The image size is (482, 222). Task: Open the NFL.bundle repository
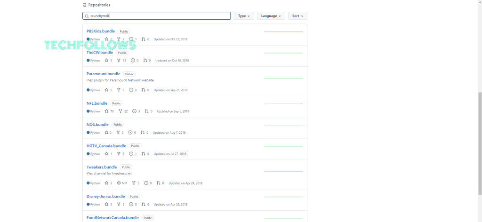(97, 103)
